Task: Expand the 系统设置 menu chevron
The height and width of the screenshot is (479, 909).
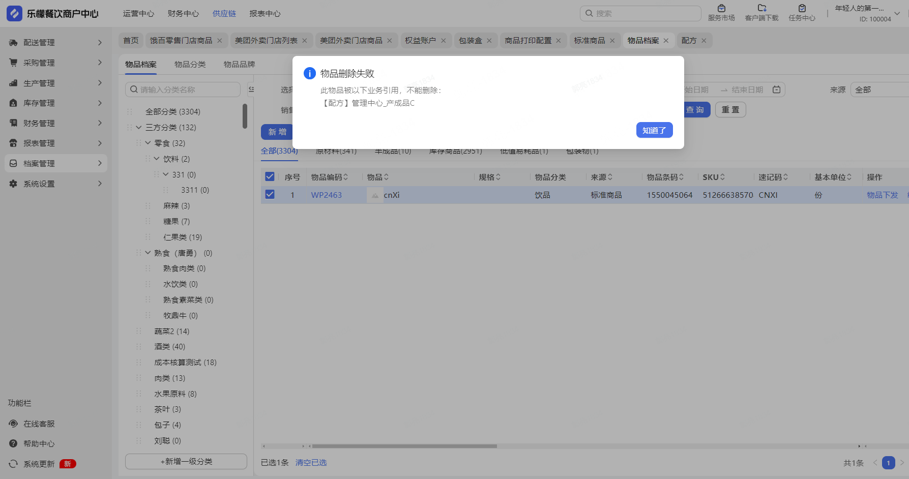Action: coord(100,184)
